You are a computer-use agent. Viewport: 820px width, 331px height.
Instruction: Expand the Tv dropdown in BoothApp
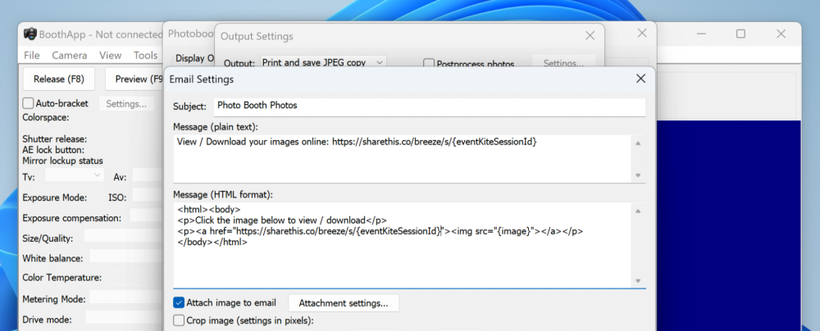click(x=75, y=175)
